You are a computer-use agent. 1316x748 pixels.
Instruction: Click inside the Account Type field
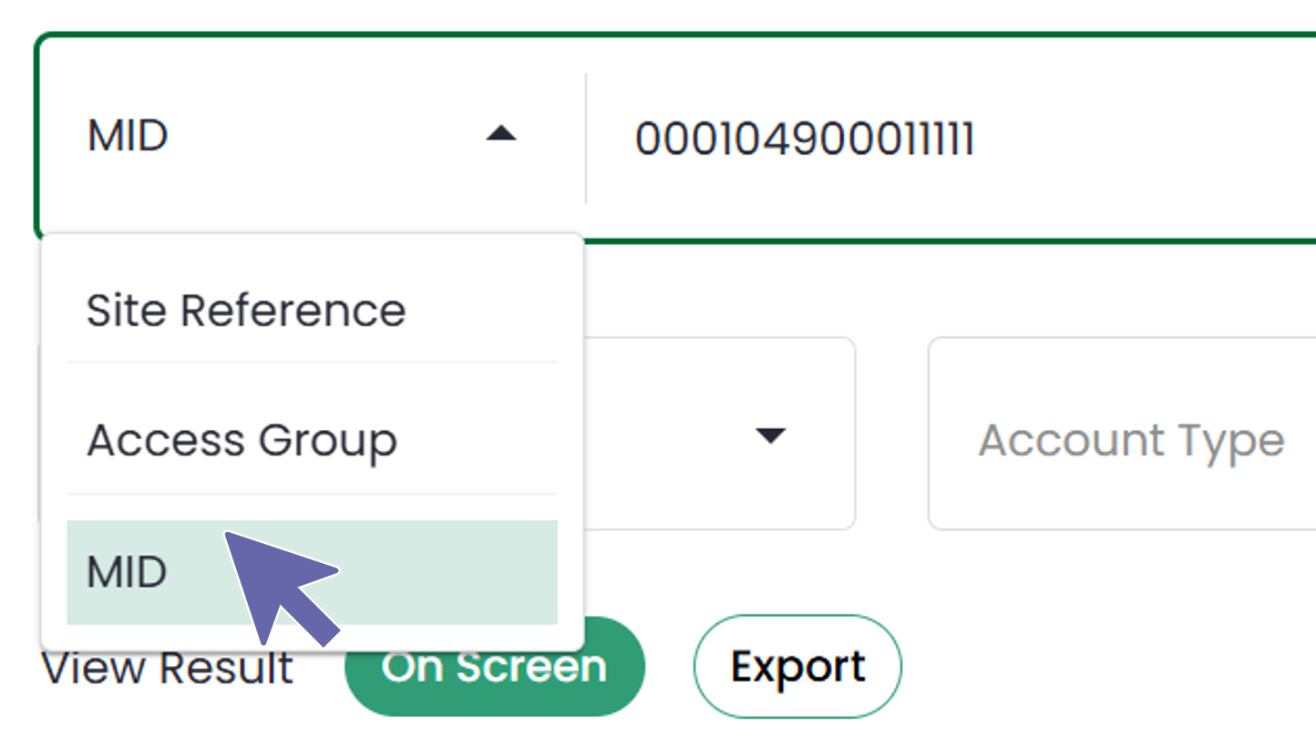tap(1130, 440)
